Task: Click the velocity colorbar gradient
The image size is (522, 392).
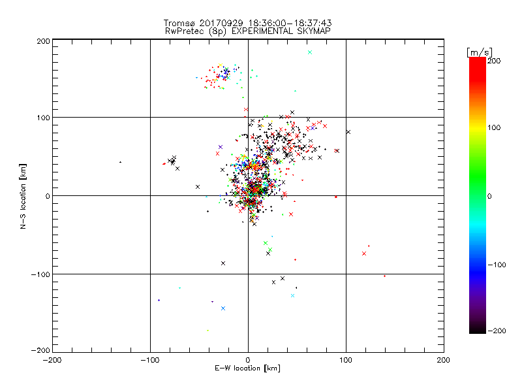Action: pos(478,195)
